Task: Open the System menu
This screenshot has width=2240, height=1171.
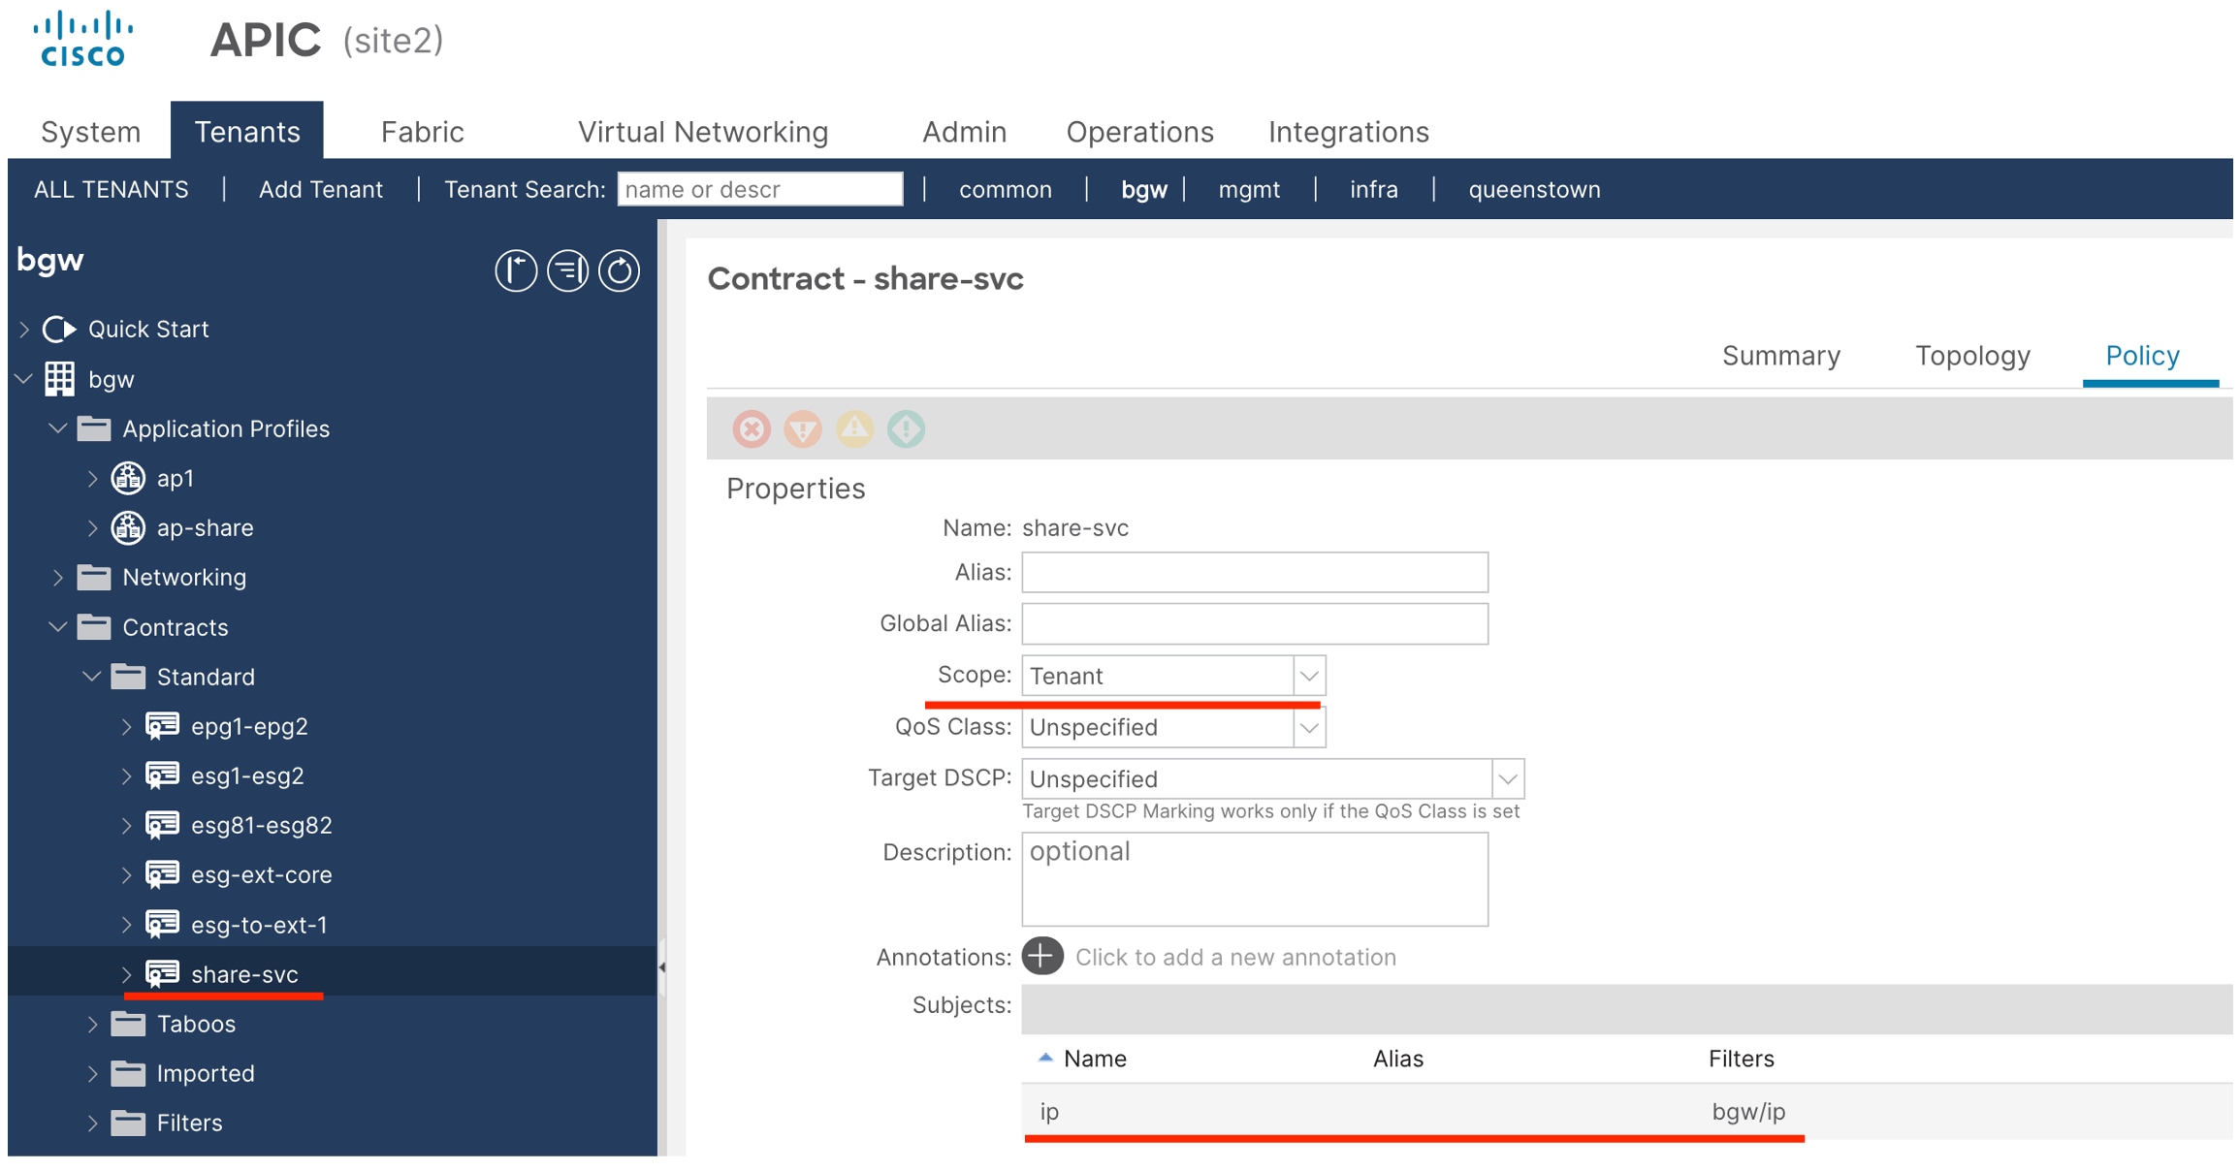Action: (90, 131)
